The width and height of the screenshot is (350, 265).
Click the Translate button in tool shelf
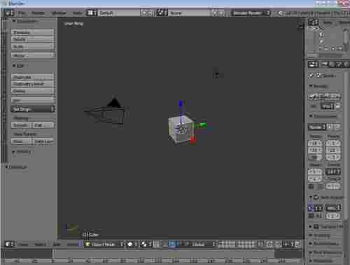click(x=33, y=32)
